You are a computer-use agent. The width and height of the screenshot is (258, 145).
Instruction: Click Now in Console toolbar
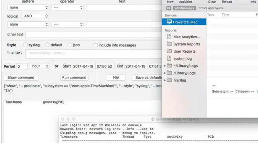(170, 2)
